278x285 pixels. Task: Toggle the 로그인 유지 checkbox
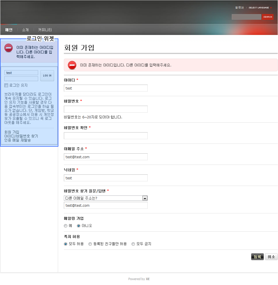pyautogui.click(x=6, y=85)
